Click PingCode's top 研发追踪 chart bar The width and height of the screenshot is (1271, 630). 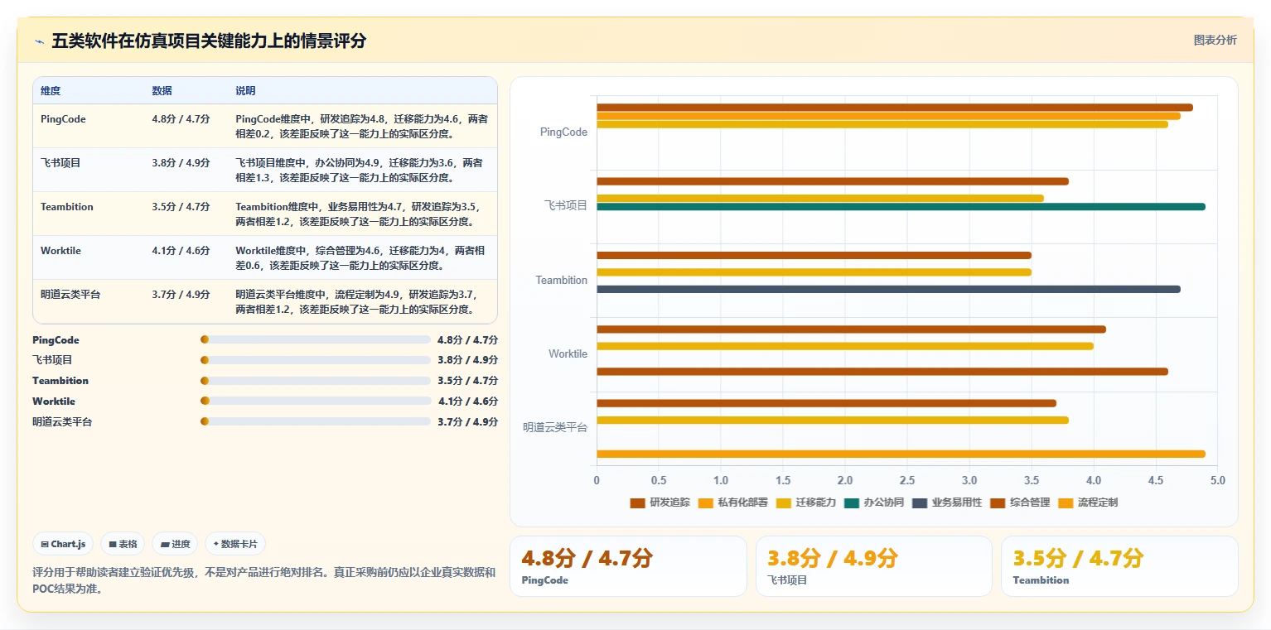coord(895,108)
